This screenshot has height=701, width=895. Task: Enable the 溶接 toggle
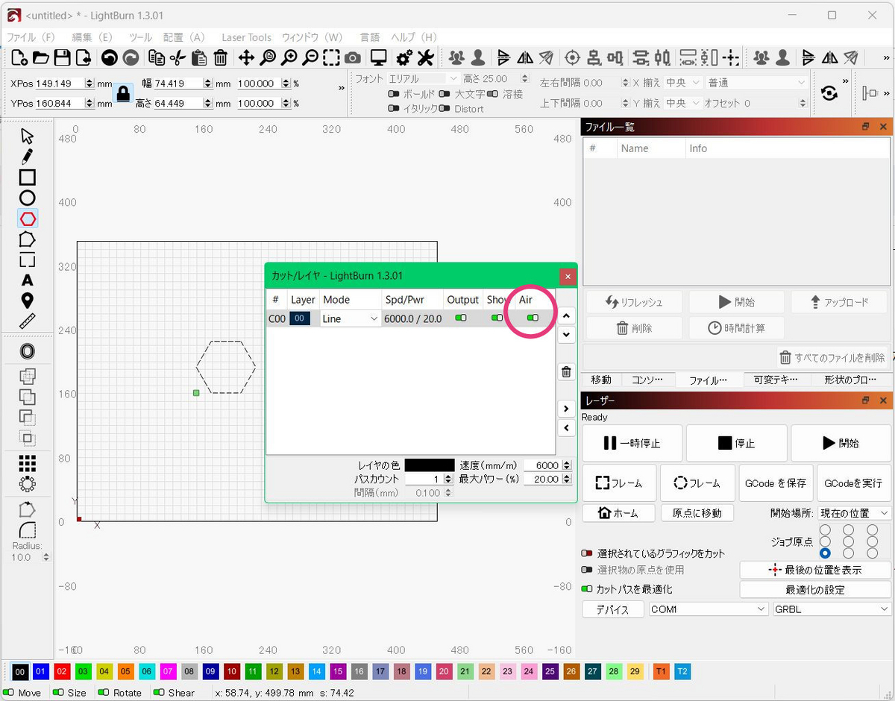(492, 94)
